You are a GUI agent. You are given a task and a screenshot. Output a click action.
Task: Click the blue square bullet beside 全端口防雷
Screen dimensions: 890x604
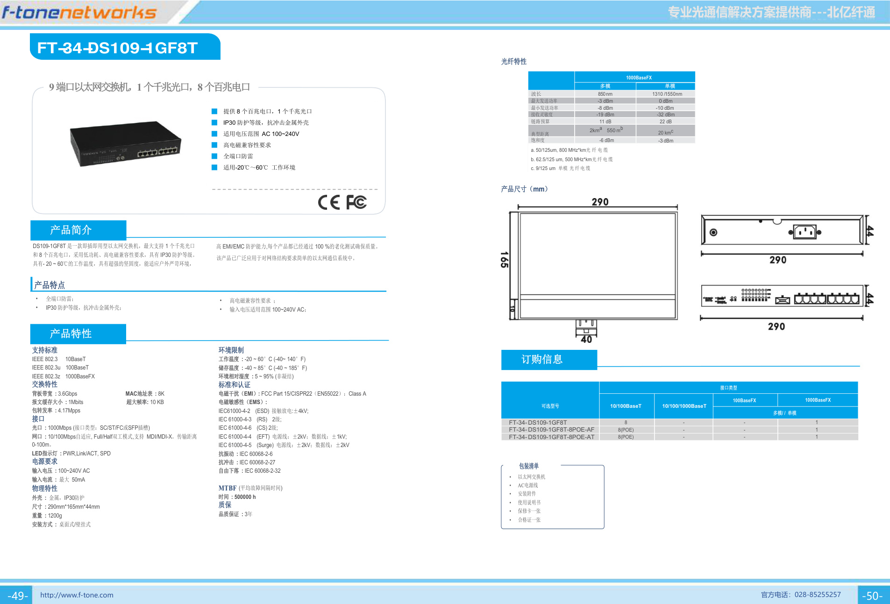point(214,156)
